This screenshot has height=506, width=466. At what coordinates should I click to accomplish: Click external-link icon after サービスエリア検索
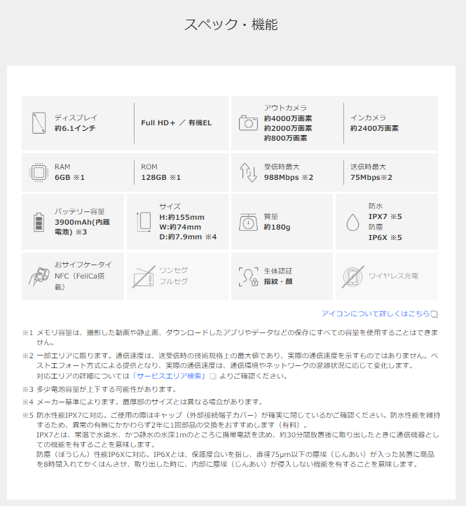213,377
